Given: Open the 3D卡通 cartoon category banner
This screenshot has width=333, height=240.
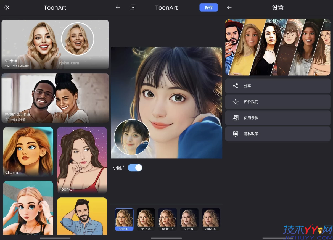Looking at the screenshot, I should 55,44.
